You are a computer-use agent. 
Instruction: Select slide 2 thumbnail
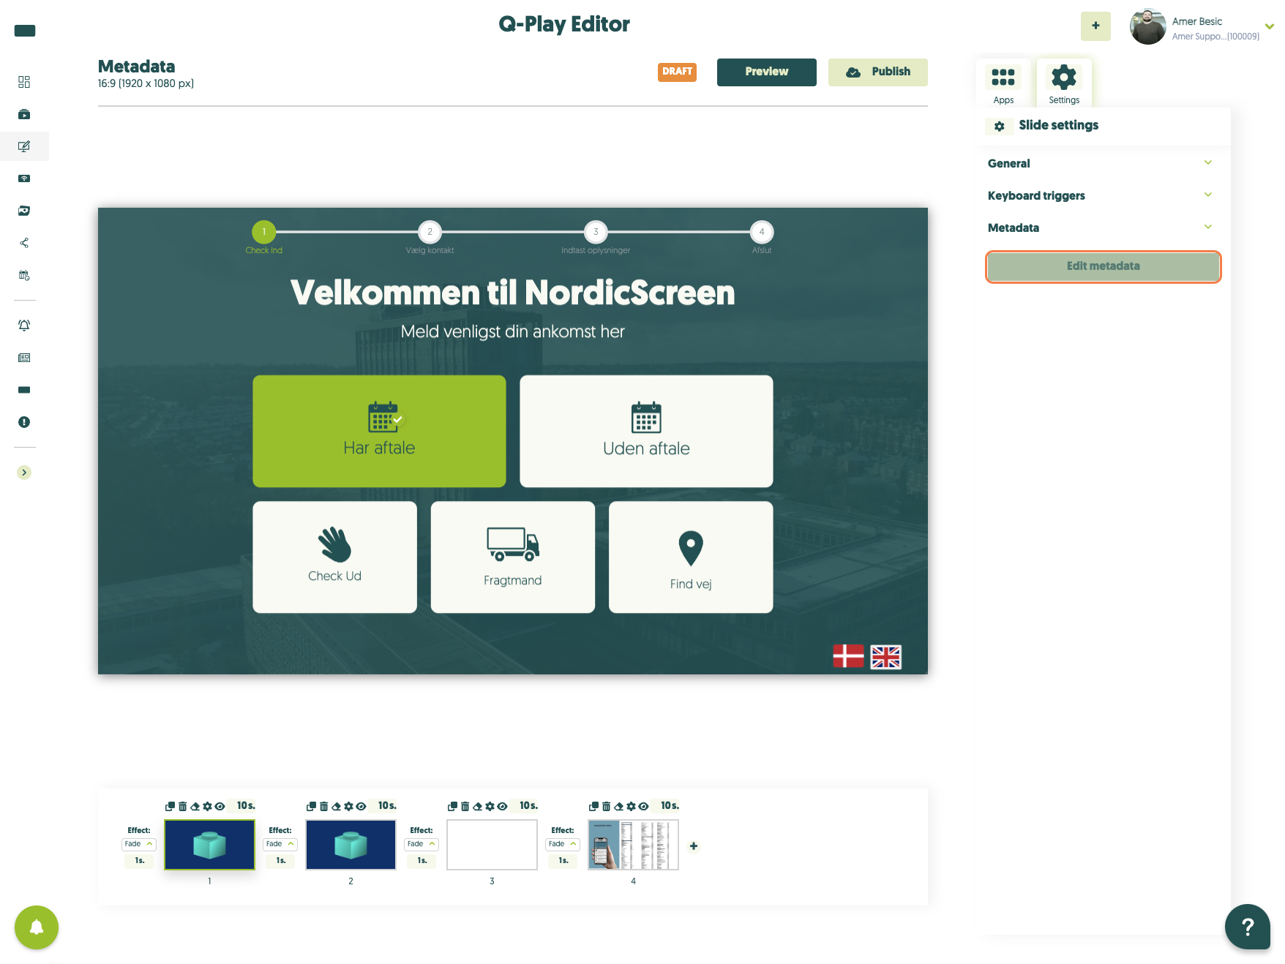351,845
